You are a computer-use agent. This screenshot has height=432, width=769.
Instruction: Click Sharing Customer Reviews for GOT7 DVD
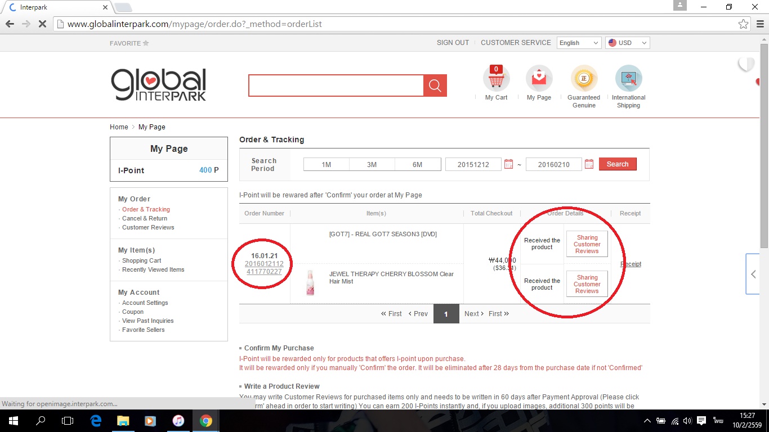pyautogui.click(x=587, y=244)
